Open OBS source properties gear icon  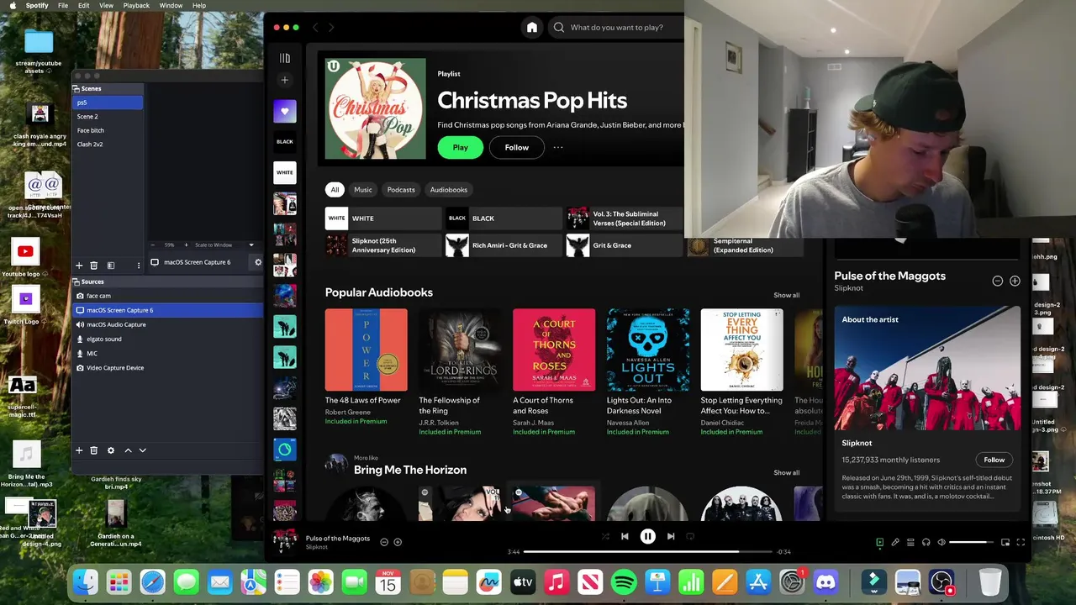pos(110,450)
